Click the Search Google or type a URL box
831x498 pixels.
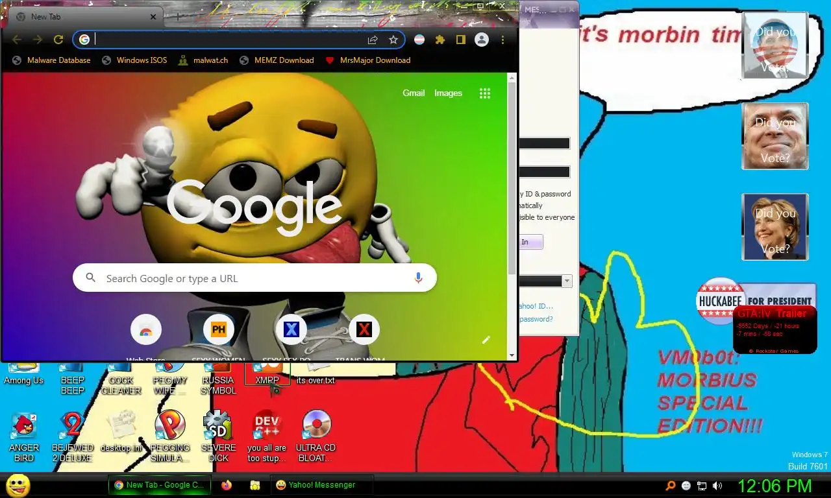(x=254, y=278)
